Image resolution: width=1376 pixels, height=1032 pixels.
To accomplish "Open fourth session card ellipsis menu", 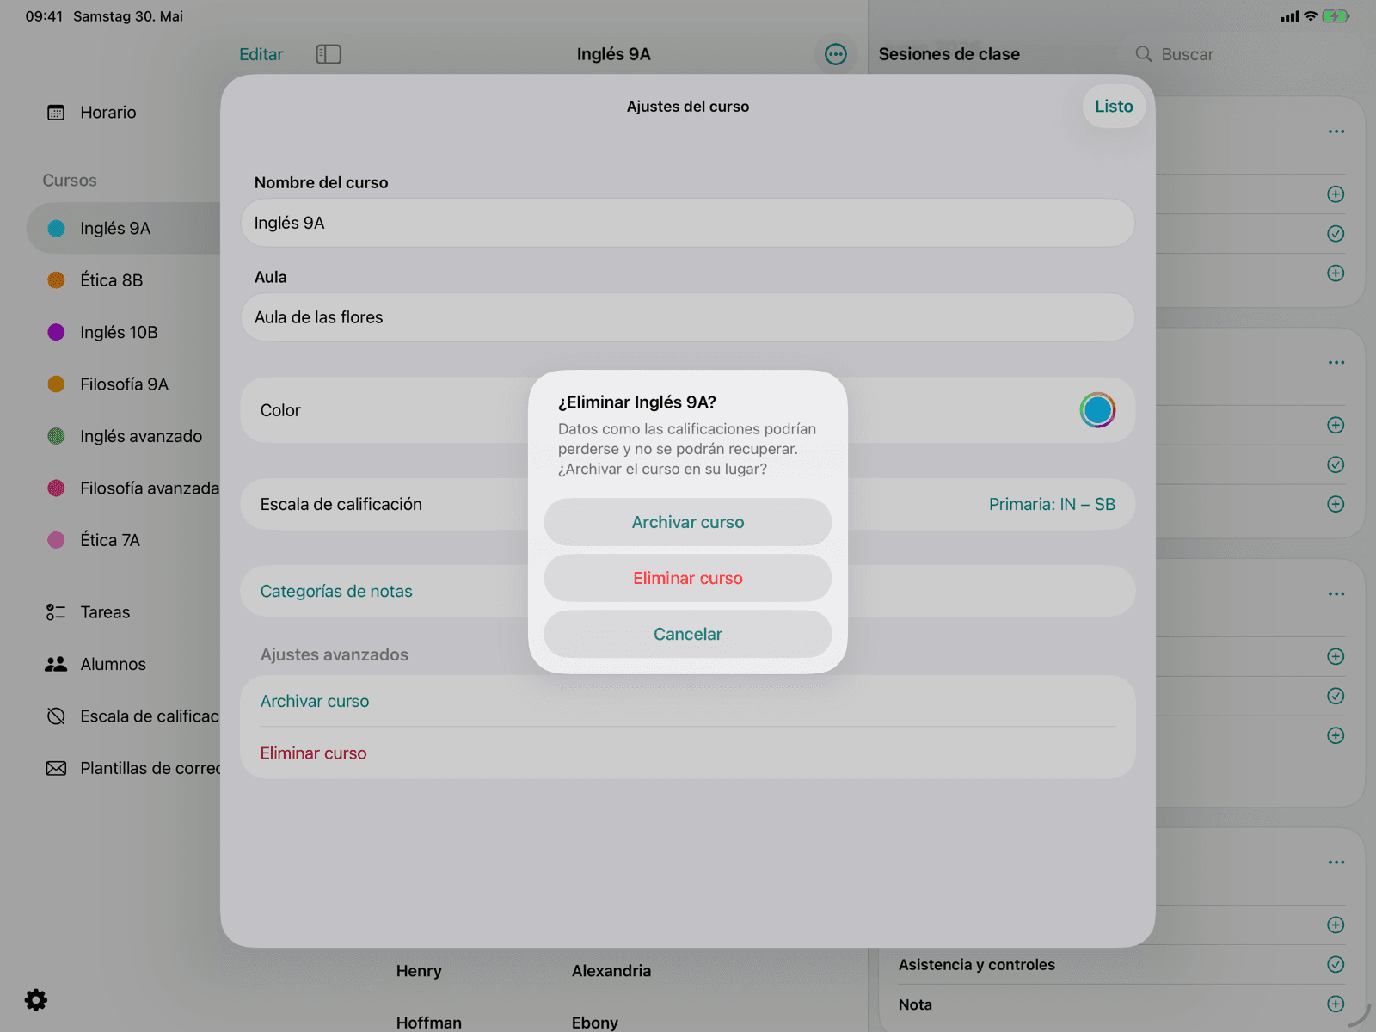I will click(1336, 862).
